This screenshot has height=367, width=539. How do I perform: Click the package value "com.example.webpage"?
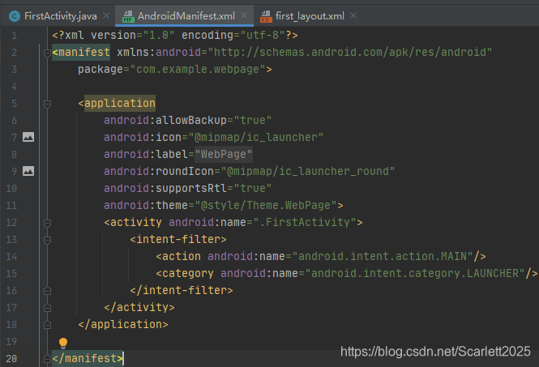click(198, 70)
